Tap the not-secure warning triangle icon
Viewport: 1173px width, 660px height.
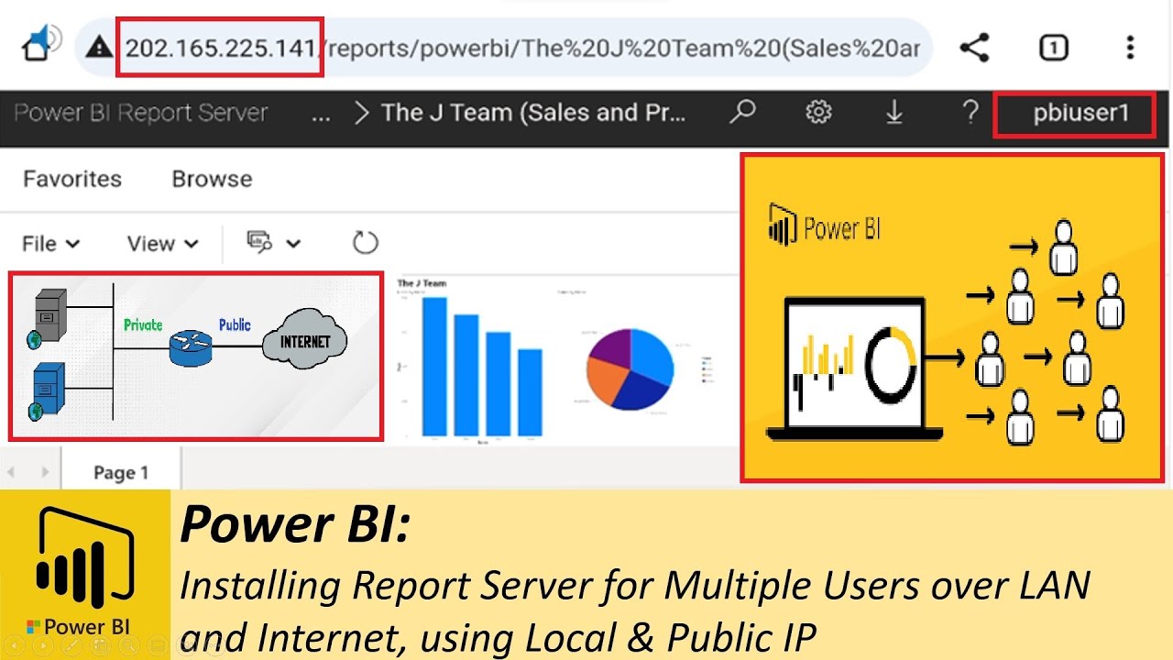click(x=98, y=48)
